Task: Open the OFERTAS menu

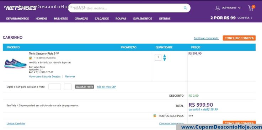Action: pyautogui.click(x=165, y=19)
